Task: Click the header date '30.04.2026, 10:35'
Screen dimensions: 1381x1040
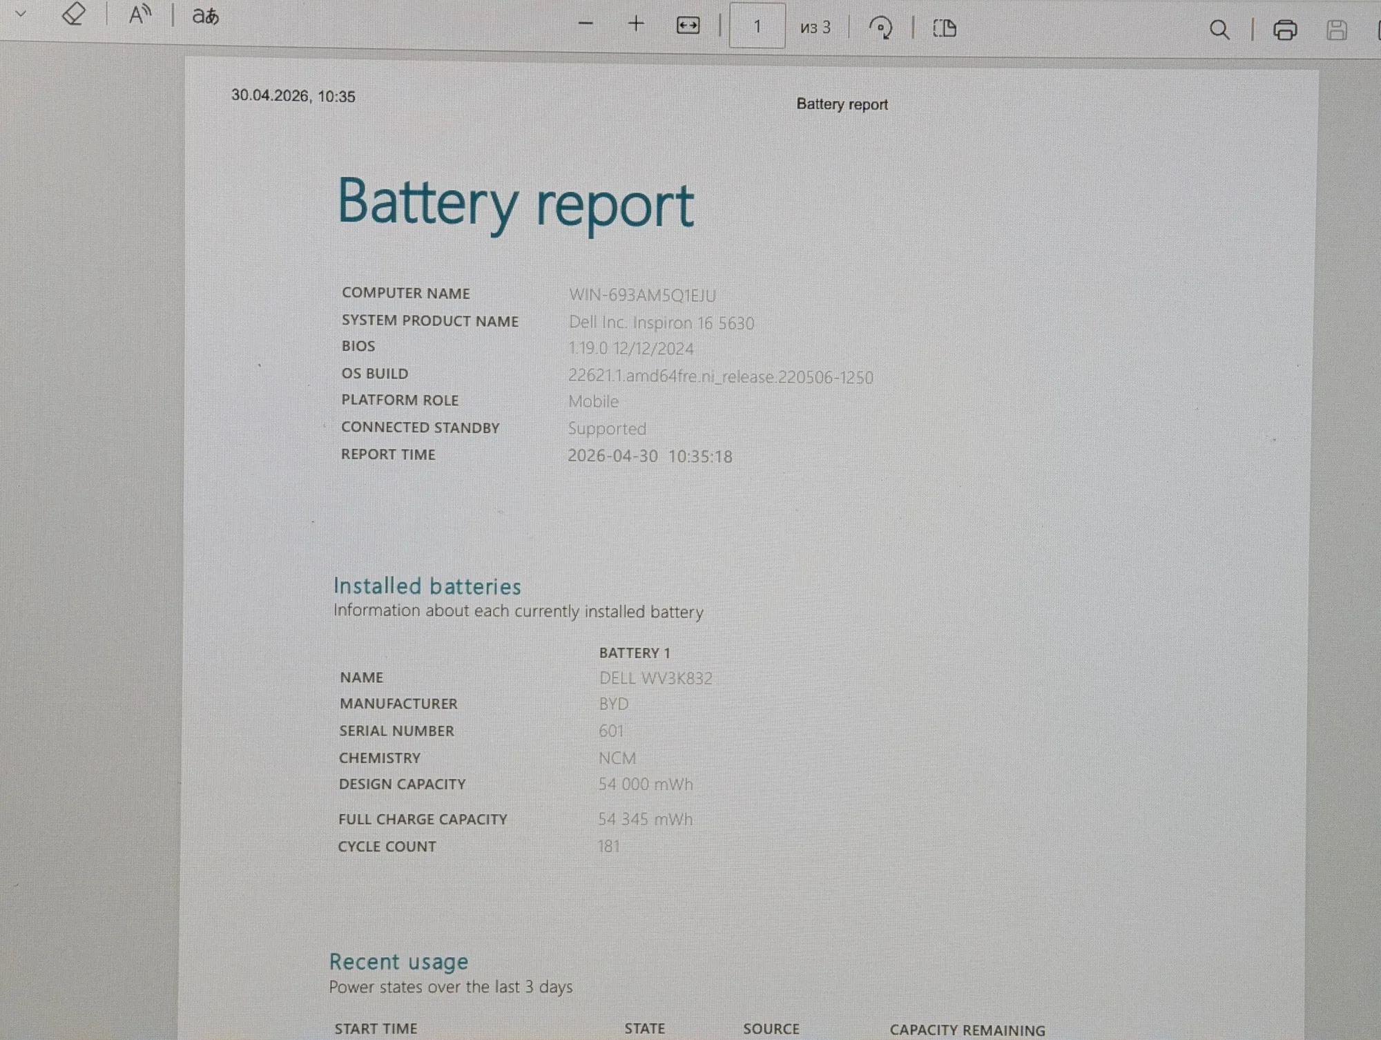Action: pos(293,96)
